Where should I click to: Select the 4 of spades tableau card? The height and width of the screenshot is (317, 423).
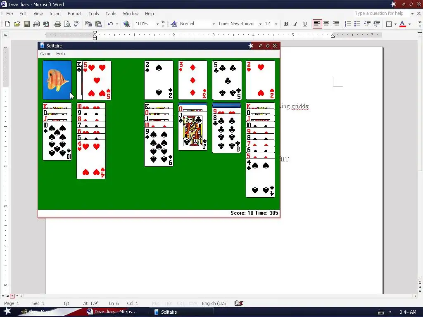[x=260, y=178]
